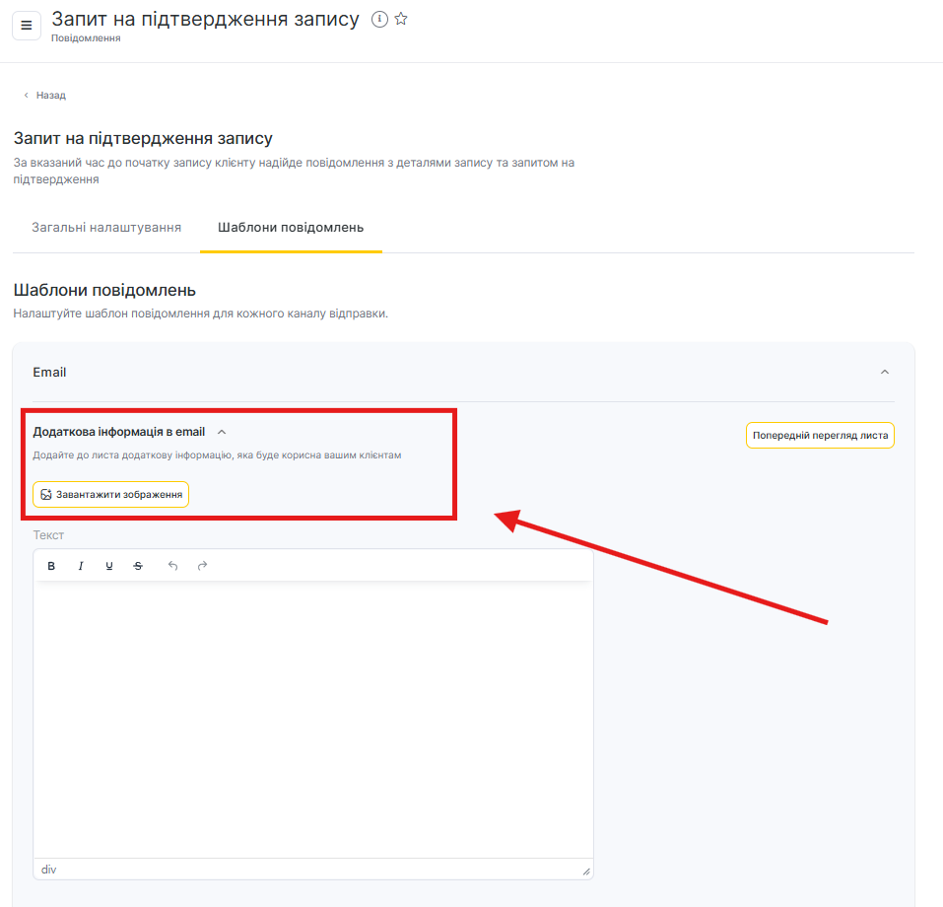This screenshot has width=943, height=907.
Task: Click the editor resize handle
Action: click(586, 872)
